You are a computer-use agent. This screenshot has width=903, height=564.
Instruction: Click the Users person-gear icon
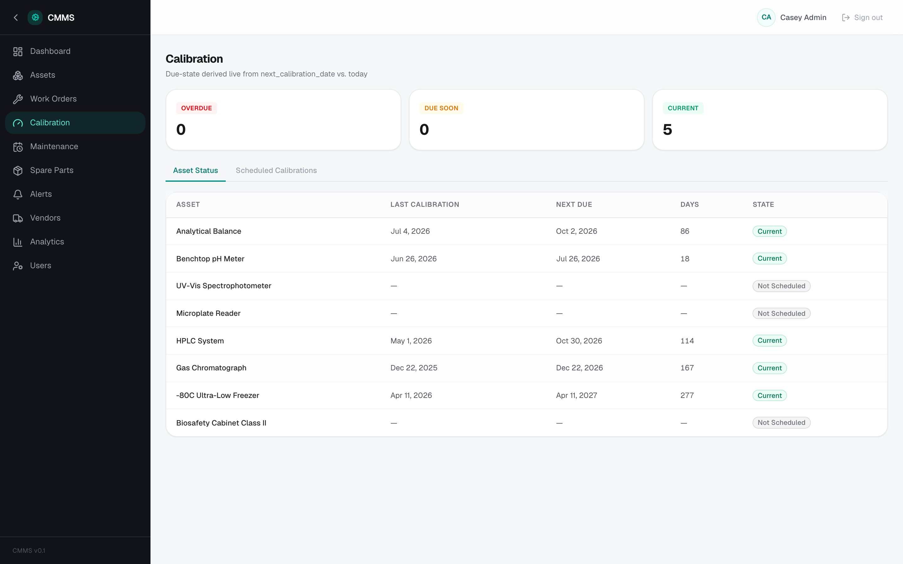tap(18, 266)
